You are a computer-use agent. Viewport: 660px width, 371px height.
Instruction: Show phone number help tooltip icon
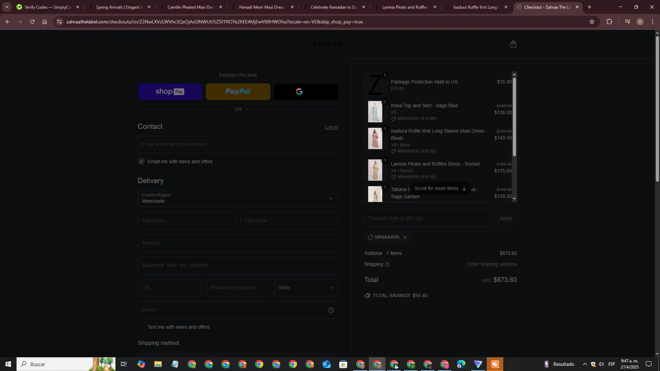click(331, 310)
